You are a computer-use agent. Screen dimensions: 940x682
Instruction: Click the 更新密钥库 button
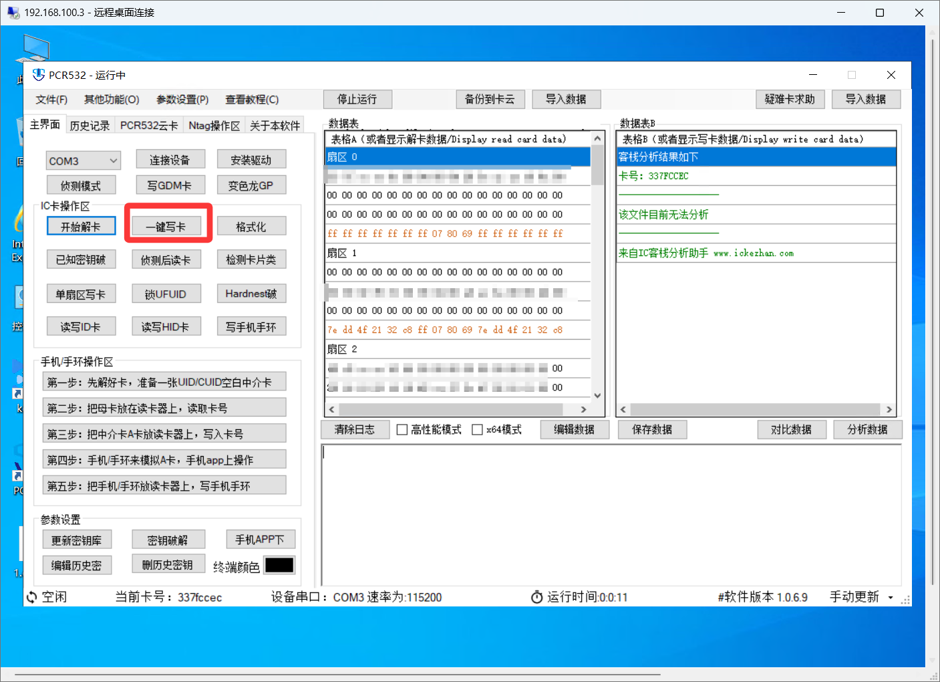(x=77, y=540)
